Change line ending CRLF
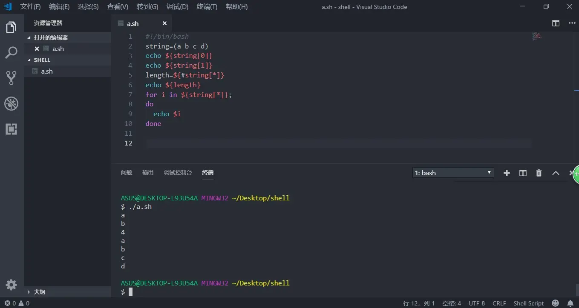579x308 pixels. pyautogui.click(x=499, y=303)
